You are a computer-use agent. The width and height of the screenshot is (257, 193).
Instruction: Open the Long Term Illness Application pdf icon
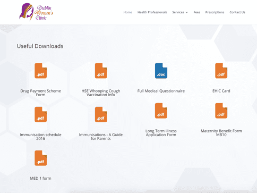click(161, 111)
